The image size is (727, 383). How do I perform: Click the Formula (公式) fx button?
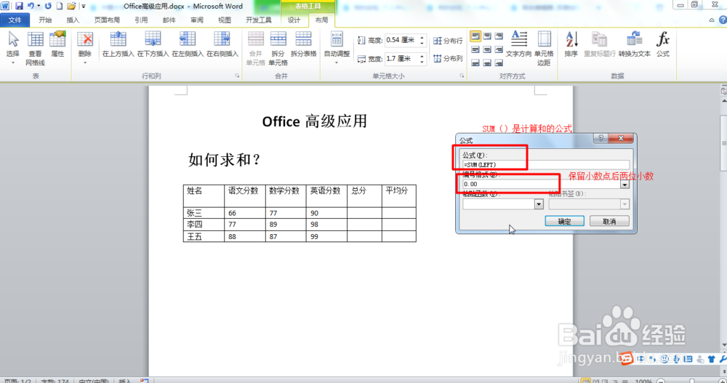(x=663, y=44)
